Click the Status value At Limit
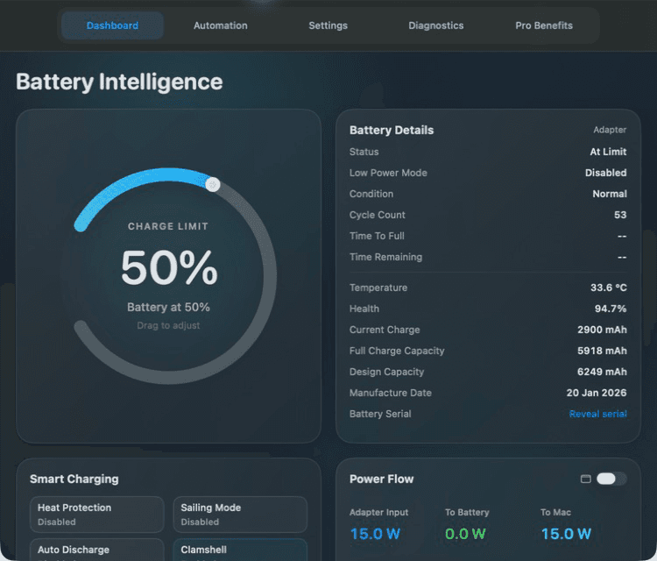 [608, 152]
